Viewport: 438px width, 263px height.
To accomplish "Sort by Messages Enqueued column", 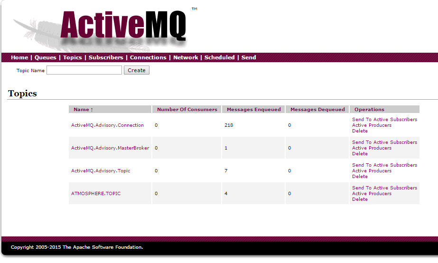I will 253,109.
